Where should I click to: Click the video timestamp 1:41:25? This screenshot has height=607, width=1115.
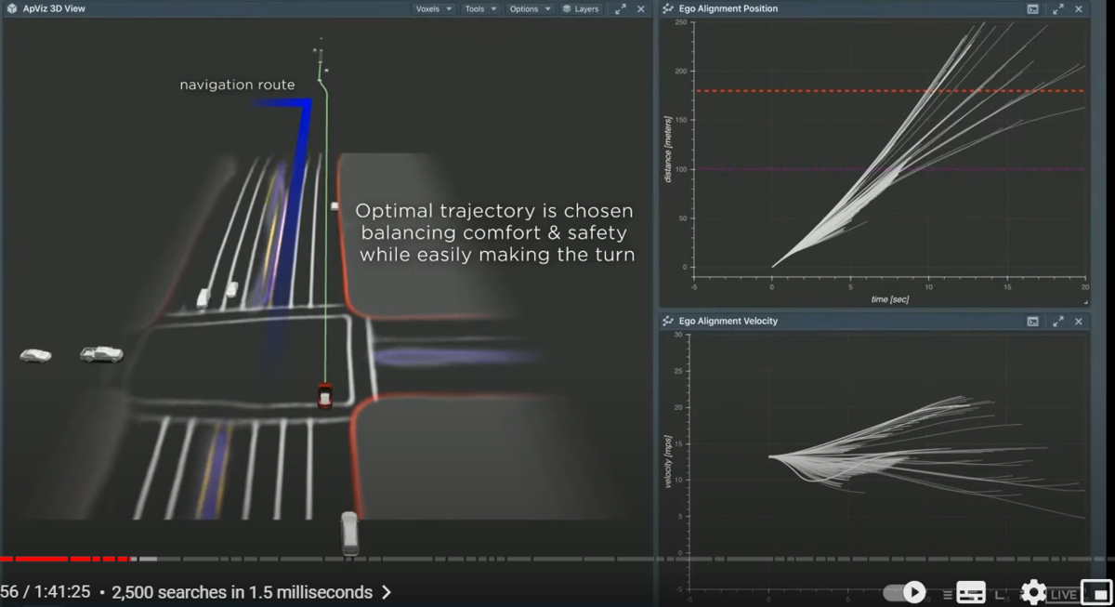[x=61, y=592]
